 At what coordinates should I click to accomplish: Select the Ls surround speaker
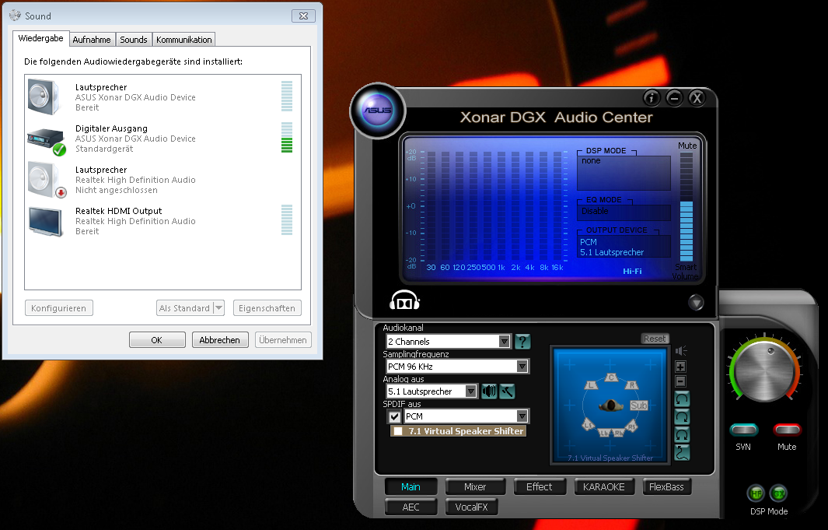click(589, 425)
